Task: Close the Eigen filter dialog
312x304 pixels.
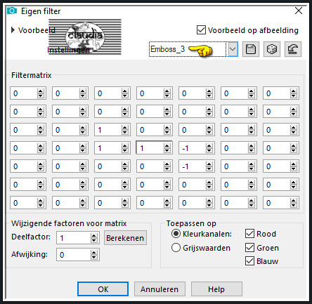Action: pos(299,11)
